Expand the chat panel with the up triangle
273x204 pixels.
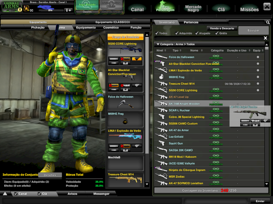pyautogui.click(x=5, y=193)
